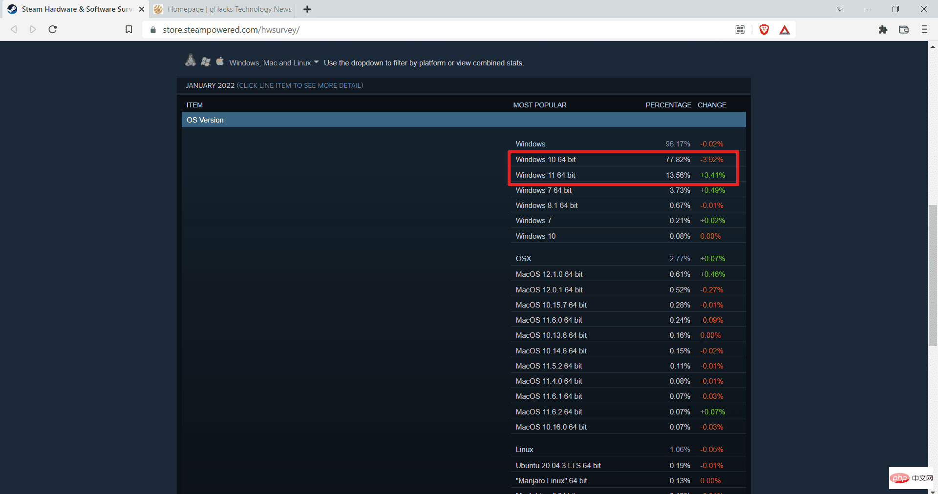The image size is (938, 494).
Task: Click the CHANGE column header
Action: [x=712, y=105]
